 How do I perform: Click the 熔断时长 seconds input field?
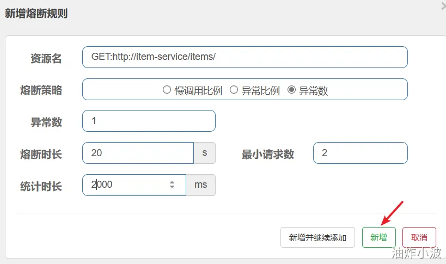point(138,153)
